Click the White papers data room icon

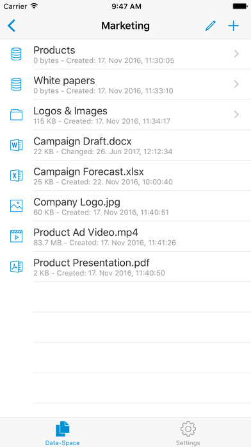coord(16,84)
